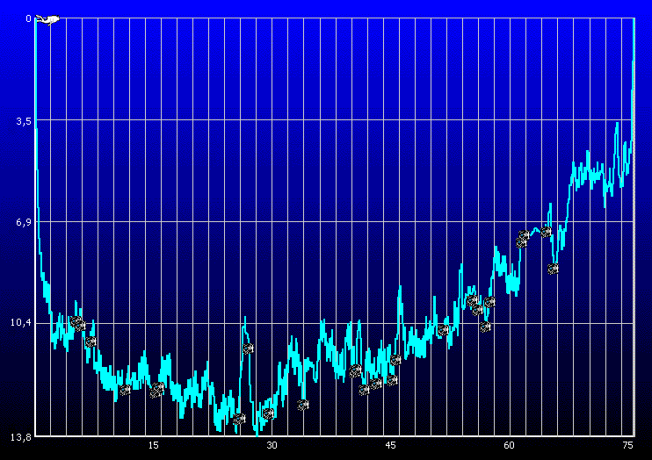652x460 pixels.
Task: Open camera marker at minute 43
Action: (376, 384)
